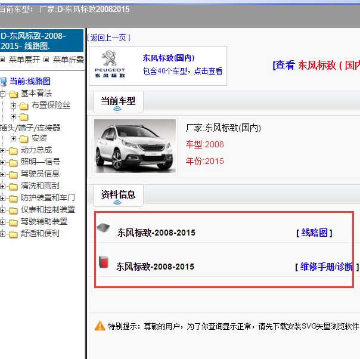The height and width of the screenshot is (359, 360).
Task: Open the 资料信息 tab
Action: pos(118,195)
